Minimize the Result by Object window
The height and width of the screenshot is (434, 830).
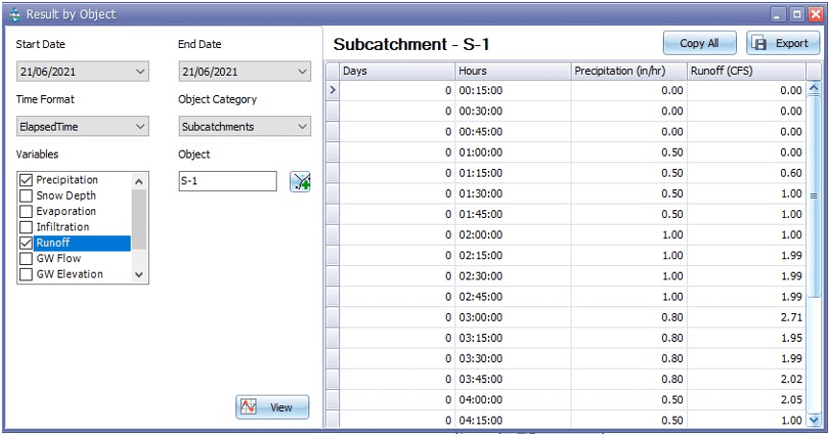(777, 14)
